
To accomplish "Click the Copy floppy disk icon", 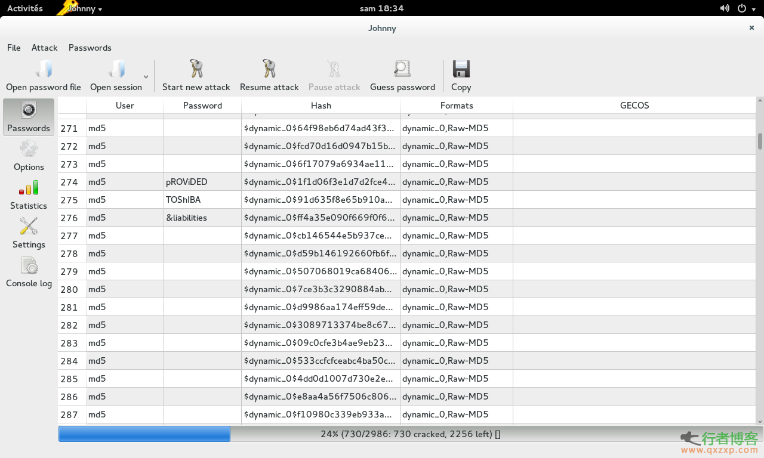I will tap(461, 69).
